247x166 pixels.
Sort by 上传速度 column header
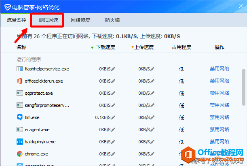pyautogui.click(x=144, y=47)
